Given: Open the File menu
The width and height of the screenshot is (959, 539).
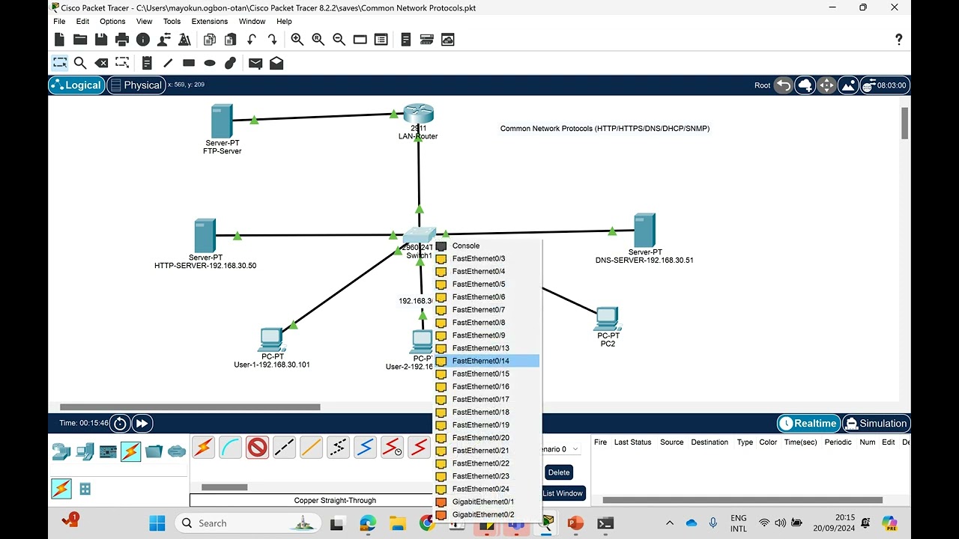Looking at the screenshot, I should tap(59, 21).
